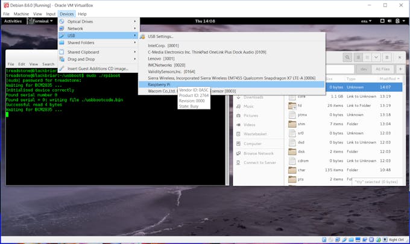This screenshot has width=410, height=244.
Task: Attach the Raspberry Pi USB device
Action: pos(232,84)
